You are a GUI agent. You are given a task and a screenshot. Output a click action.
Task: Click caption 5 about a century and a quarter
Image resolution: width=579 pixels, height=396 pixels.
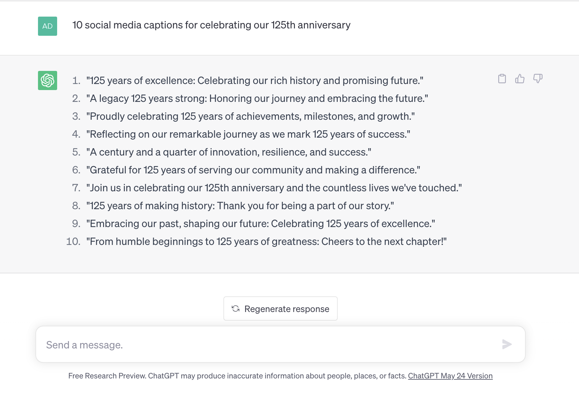pyautogui.click(x=229, y=152)
